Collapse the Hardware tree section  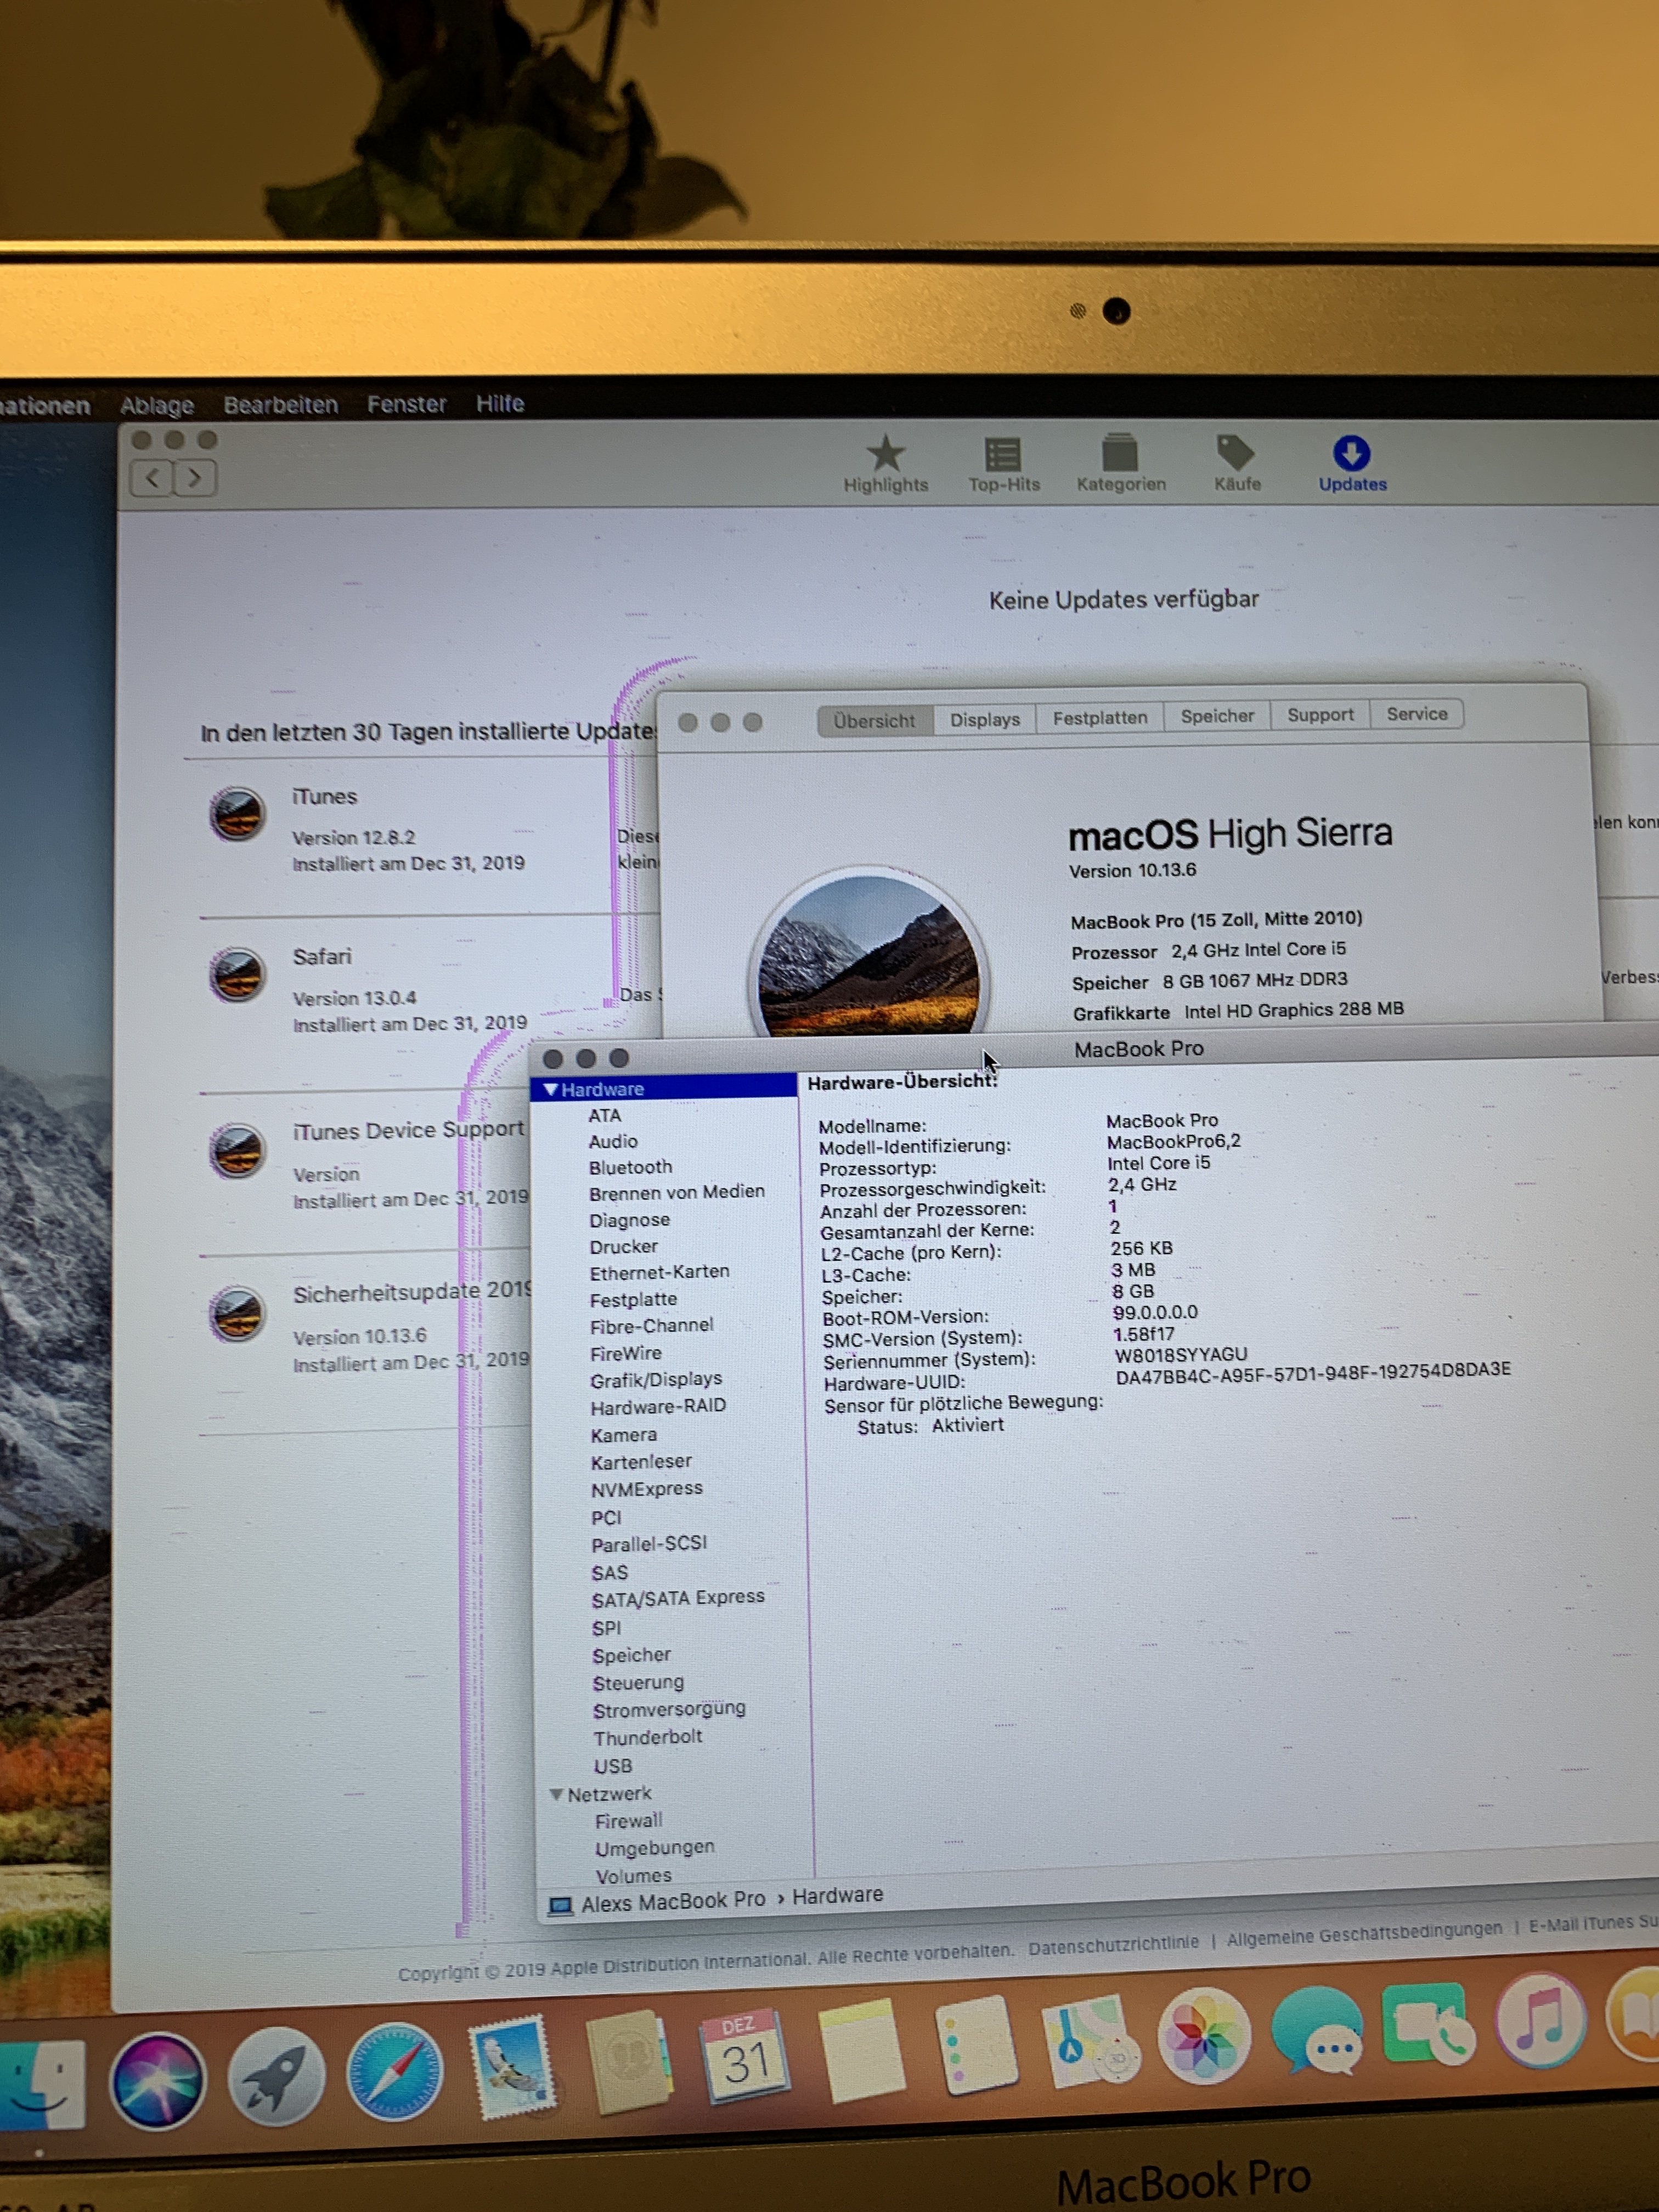pyautogui.click(x=551, y=1089)
